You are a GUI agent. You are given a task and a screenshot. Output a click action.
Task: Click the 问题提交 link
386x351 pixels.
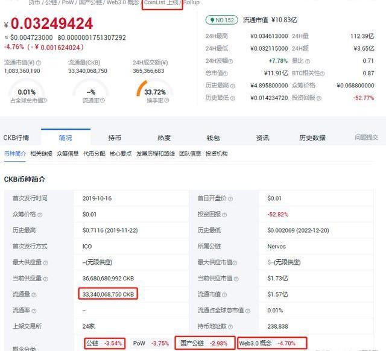366,138
